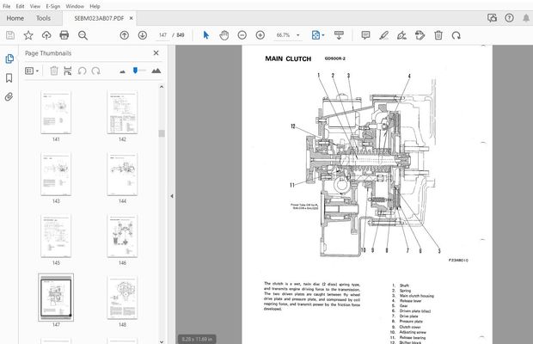
Task: Click the MAIN CLUTCH heading in the document
Action: (288, 58)
